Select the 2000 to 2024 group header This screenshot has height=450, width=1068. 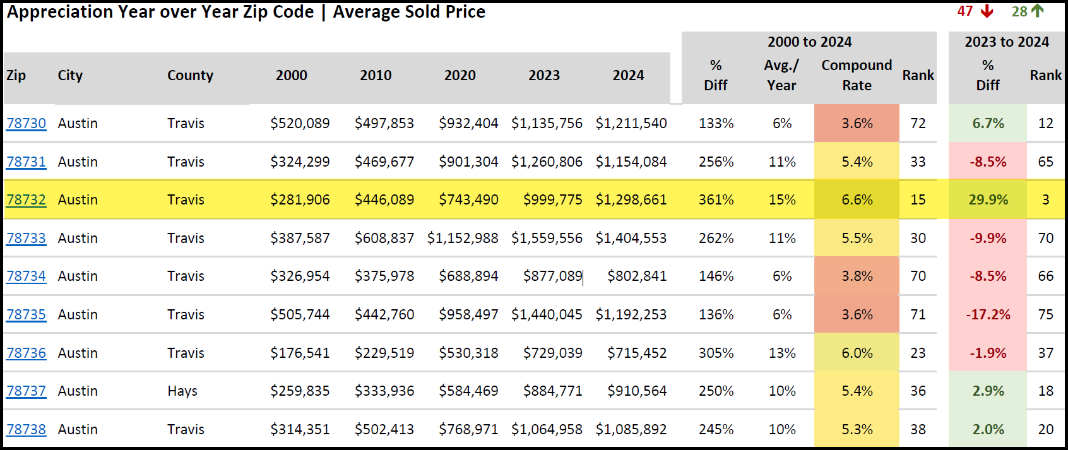pos(809,42)
